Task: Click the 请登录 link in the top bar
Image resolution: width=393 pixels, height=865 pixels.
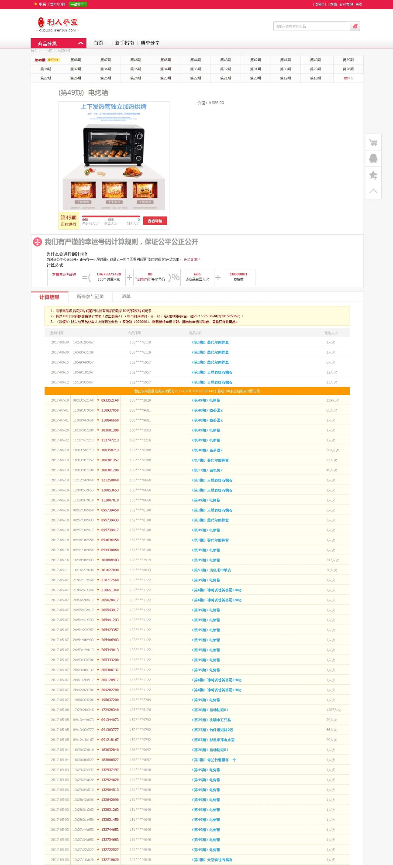Action: (319, 4)
